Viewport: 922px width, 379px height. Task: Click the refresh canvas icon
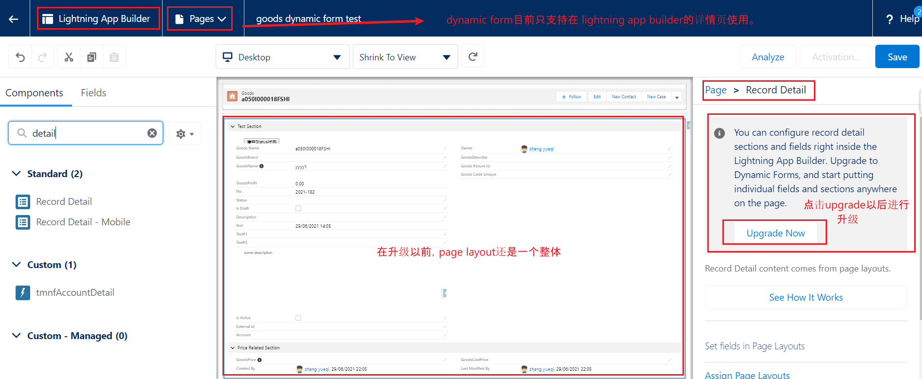pyautogui.click(x=473, y=57)
